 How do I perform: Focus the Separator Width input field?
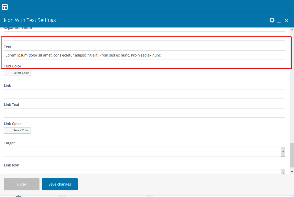click(x=144, y=36)
